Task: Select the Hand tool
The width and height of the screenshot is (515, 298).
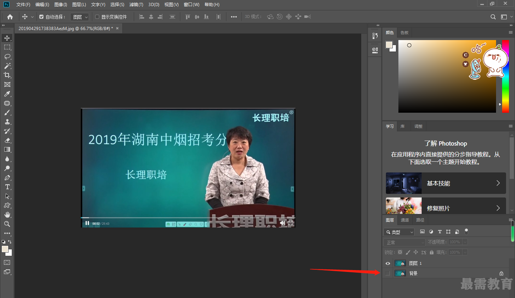Action: pyautogui.click(x=7, y=215)
